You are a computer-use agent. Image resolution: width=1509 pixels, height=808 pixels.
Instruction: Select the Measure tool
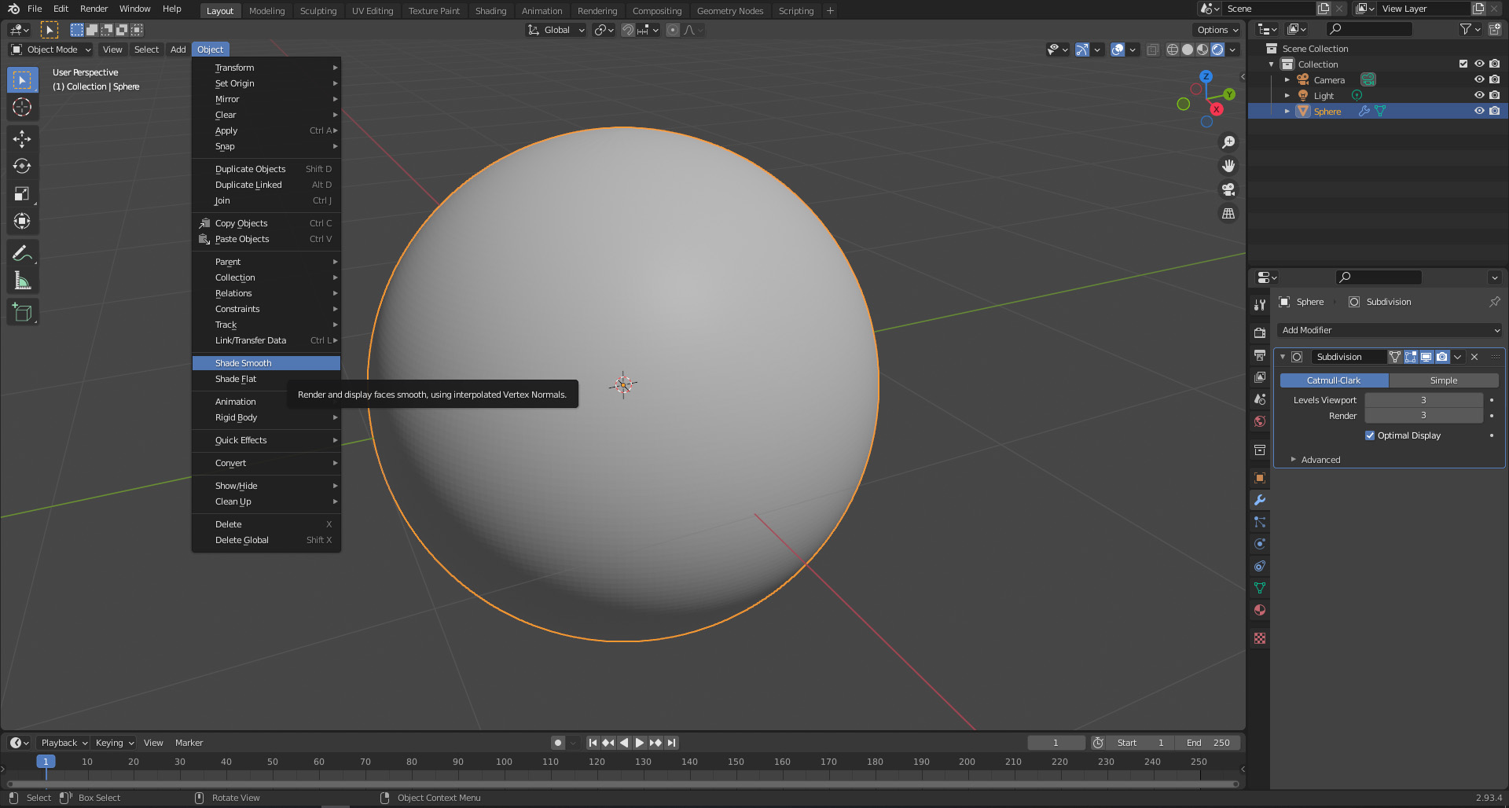pos(22,279)
